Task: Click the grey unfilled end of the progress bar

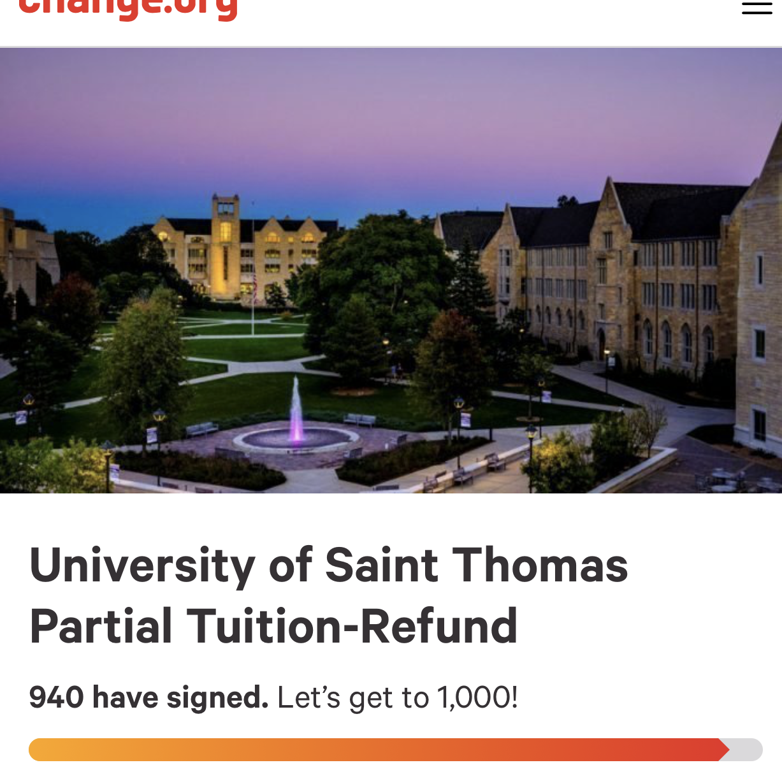Action: [746, 750]
